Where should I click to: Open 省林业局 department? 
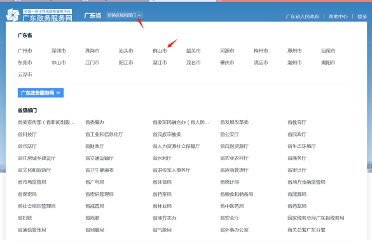[x=162, y=206]
